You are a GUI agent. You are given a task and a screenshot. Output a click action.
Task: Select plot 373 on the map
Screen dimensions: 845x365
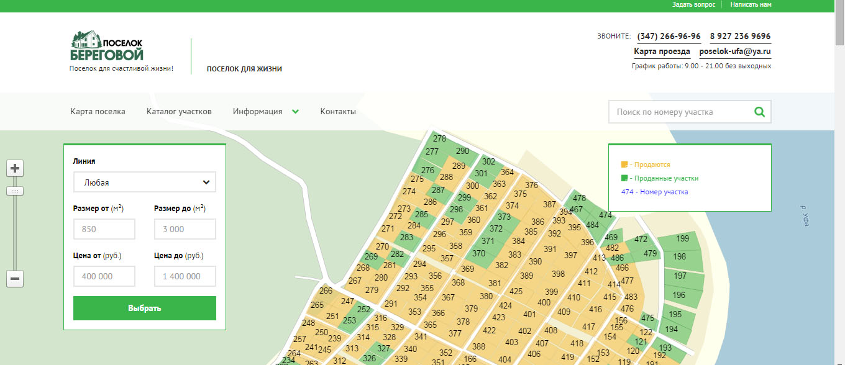(504, 217)
